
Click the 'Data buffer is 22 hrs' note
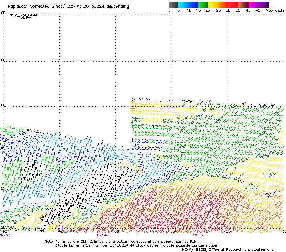point(136,245)
